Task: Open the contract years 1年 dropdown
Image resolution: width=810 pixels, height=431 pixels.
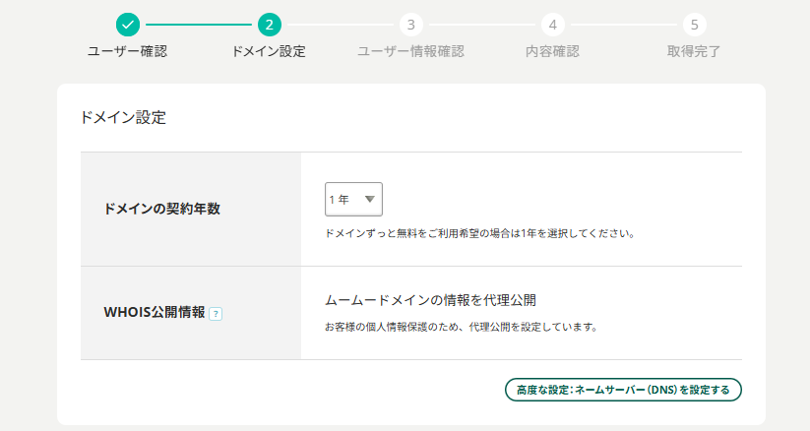Action: 353,199
